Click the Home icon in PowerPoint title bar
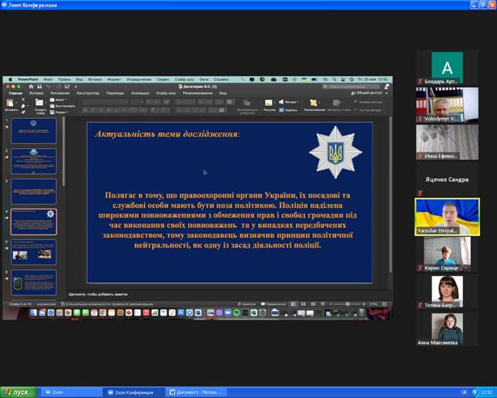 pos(31,87)
